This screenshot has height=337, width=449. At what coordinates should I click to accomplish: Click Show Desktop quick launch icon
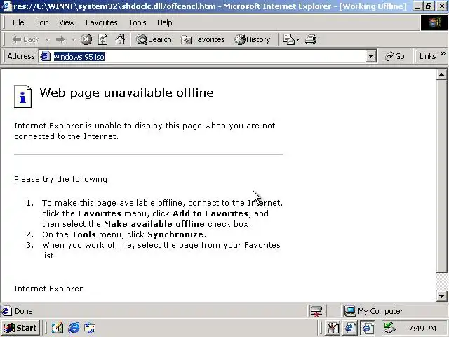(58, 328)
